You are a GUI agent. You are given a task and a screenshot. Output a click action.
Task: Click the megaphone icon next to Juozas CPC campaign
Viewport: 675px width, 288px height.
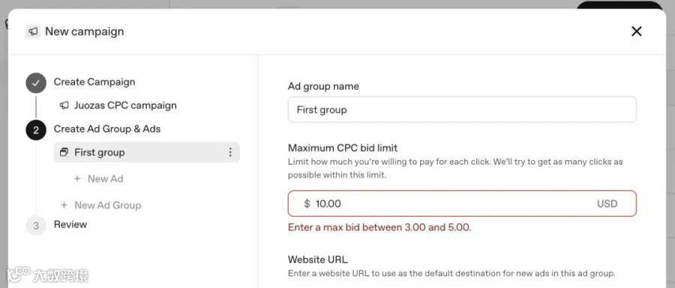[x=64, y=105]
